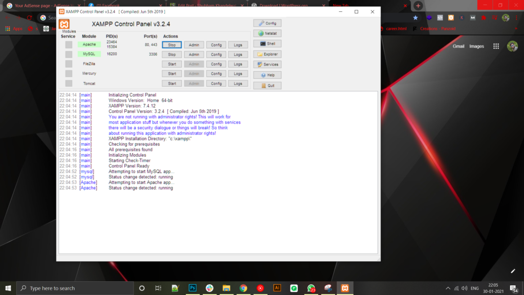Toggle the Apache service checkbox
The height and width of the screenshot is (295, 524).
(x=69, y=45)
